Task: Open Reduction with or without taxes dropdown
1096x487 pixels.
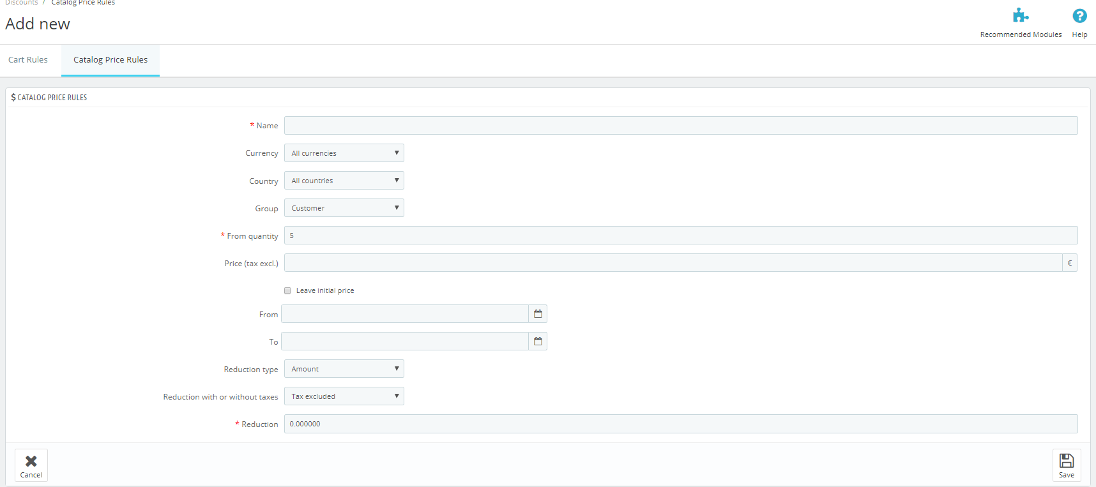Action: [344, 396]
